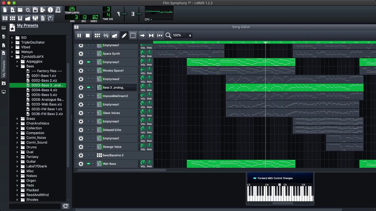Open the Beat/Bassline 0 track gear menu

(81, 155)
